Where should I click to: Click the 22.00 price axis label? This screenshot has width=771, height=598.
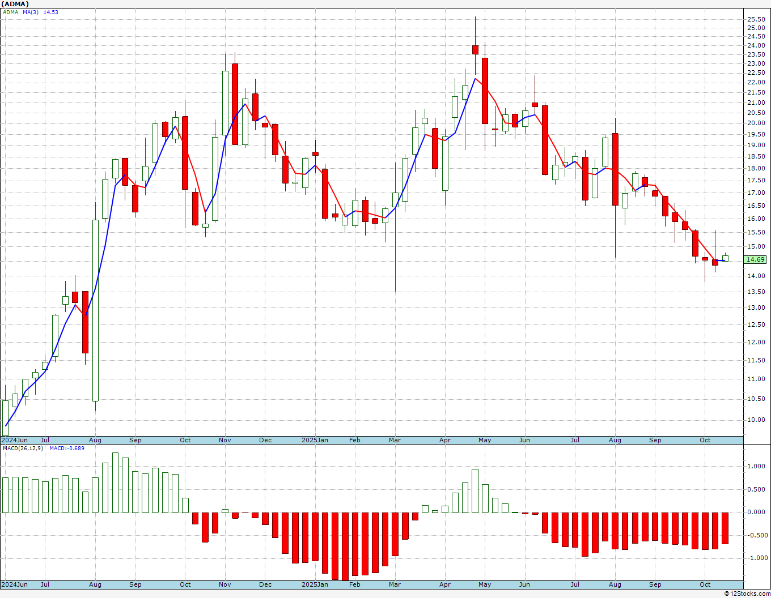click(x=756, y=83)
